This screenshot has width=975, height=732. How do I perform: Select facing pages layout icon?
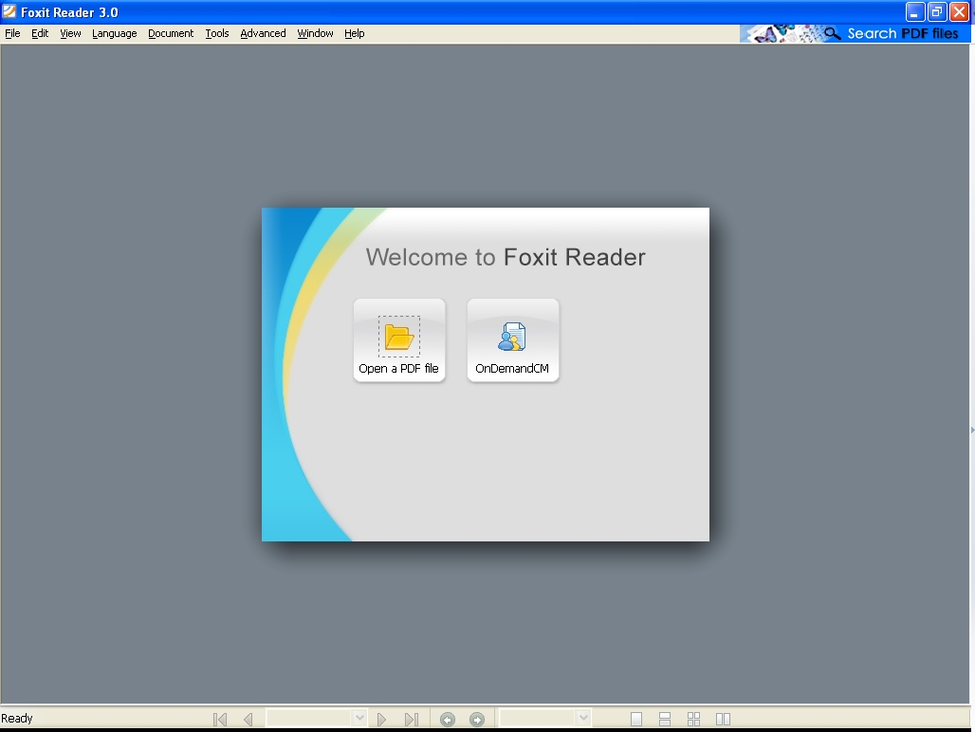(x=723, y=720)
